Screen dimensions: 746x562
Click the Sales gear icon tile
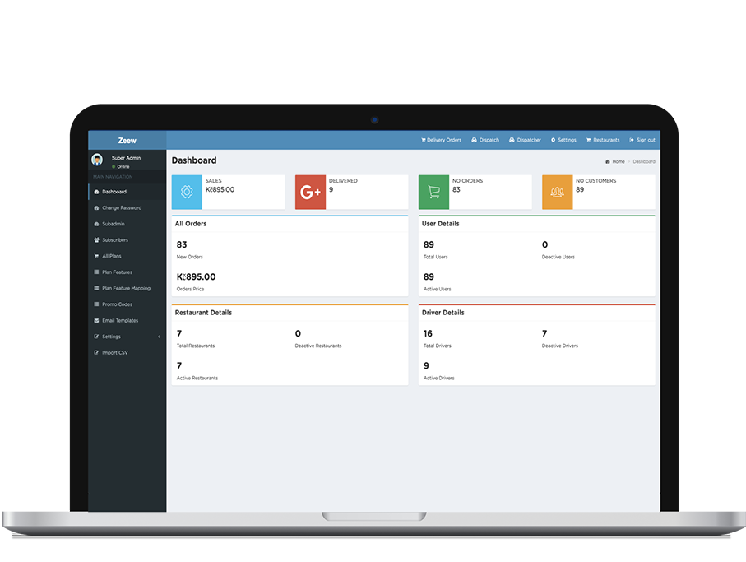pos(187,192)
